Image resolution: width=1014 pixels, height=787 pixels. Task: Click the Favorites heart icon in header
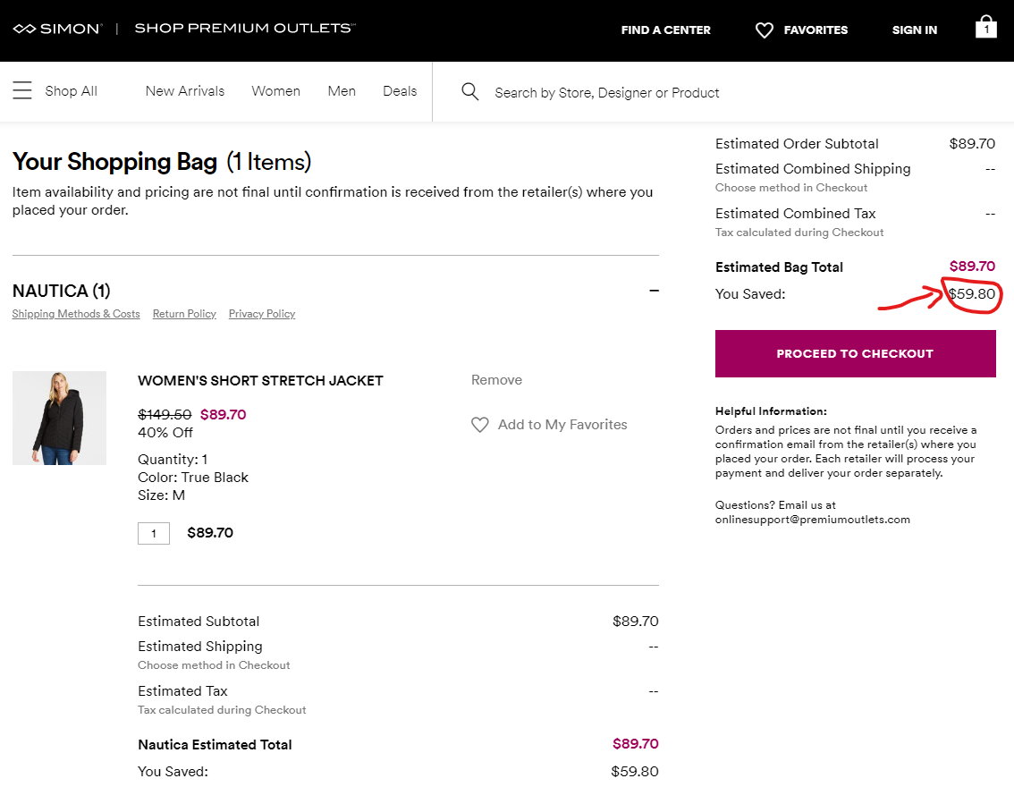tap(764, 30)
